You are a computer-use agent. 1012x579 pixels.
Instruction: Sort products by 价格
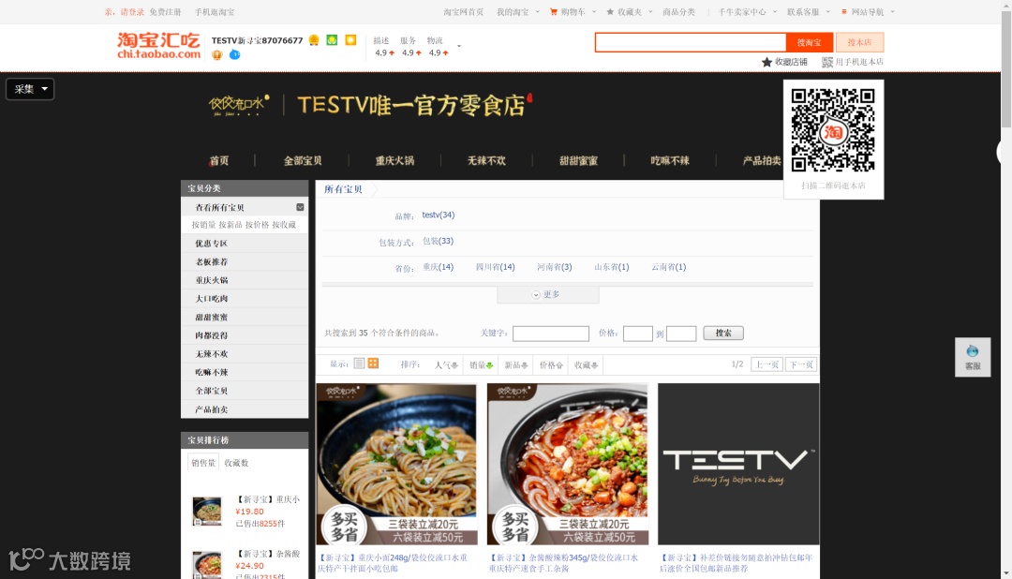tap(551, 364)
